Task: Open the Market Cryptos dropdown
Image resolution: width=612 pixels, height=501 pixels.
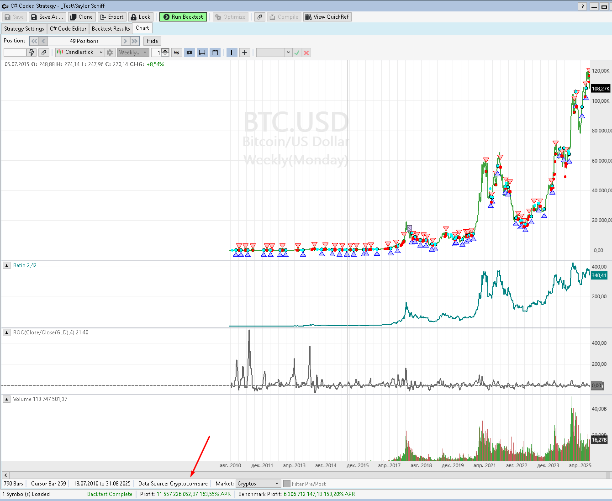Action: click(258, 484)
